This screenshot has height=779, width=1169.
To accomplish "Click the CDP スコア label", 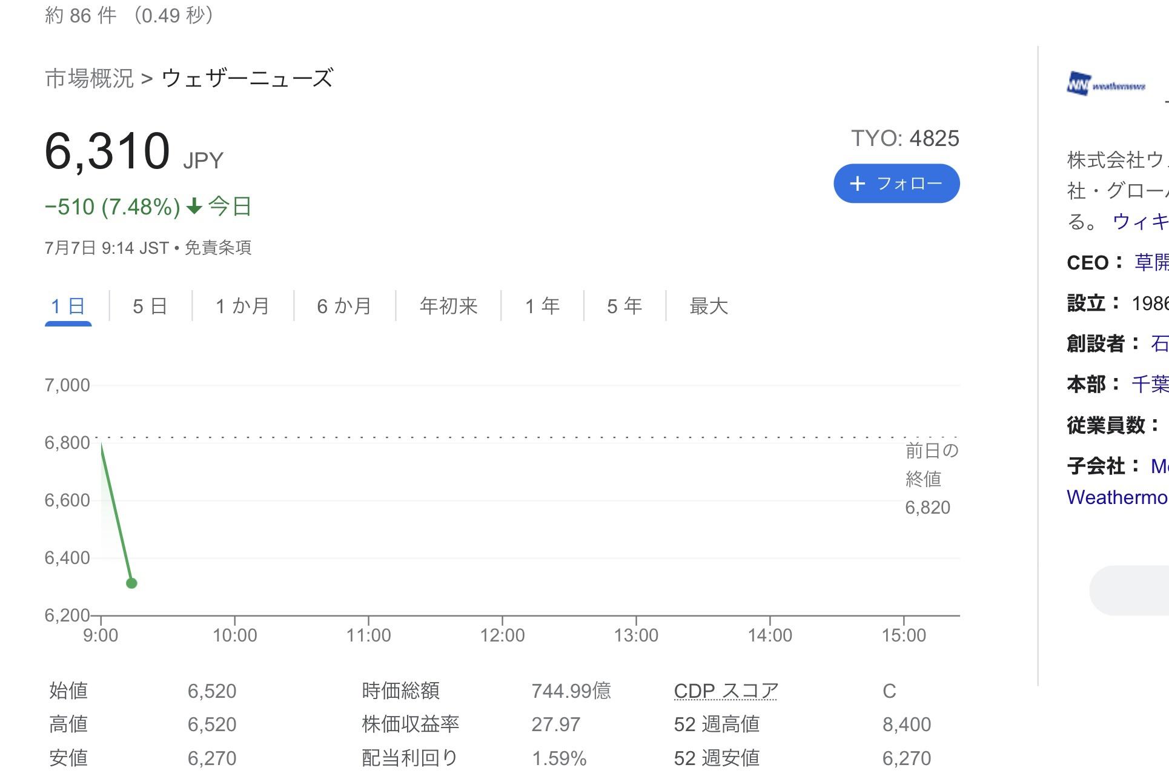I will 726,691.
